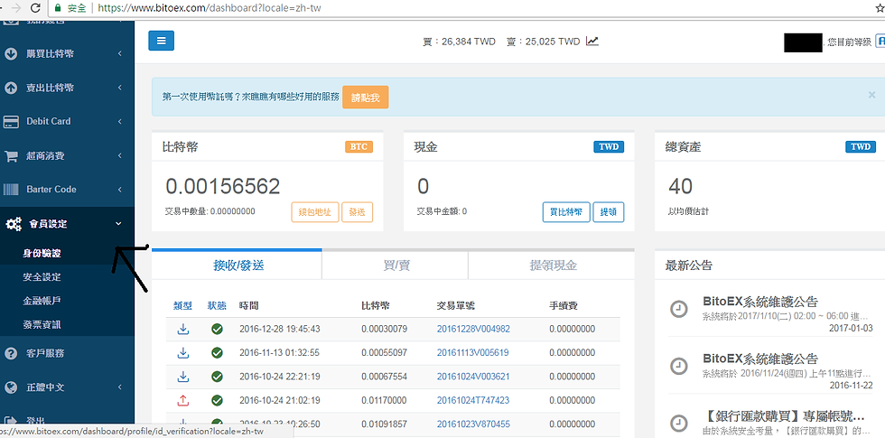Click green status check for 2016-11-13 row

(x=217, y=353)
